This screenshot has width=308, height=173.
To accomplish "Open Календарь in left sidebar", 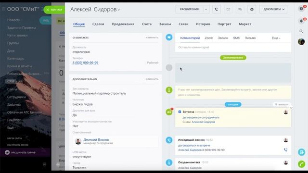I will tap(15, 59).
